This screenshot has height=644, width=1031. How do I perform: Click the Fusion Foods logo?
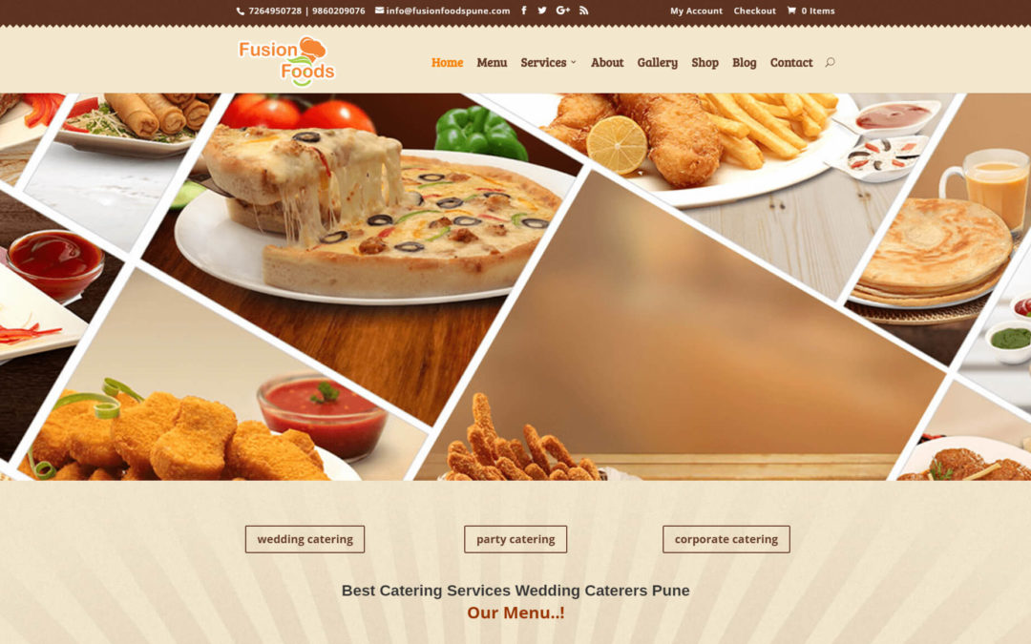click(286, 62)
